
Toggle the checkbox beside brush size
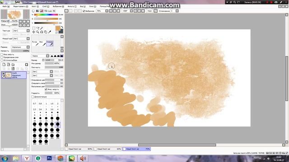pos(43,60)
